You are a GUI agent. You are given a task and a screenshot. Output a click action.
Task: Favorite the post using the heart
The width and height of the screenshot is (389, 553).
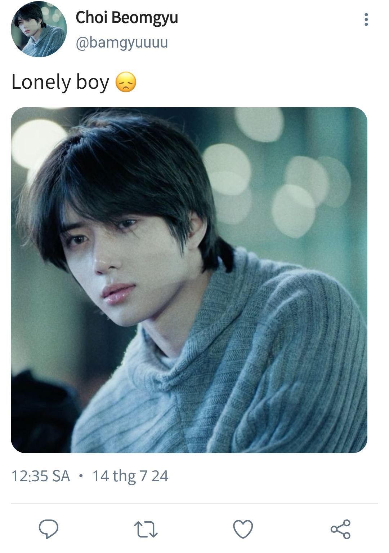pyautogui.click(x=243, y=529)
